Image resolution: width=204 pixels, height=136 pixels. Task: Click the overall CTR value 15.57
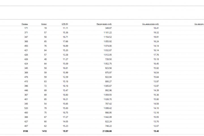tap(65, 131)
